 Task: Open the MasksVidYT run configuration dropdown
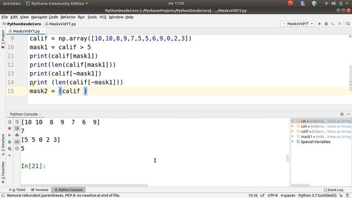click(298, 24)
